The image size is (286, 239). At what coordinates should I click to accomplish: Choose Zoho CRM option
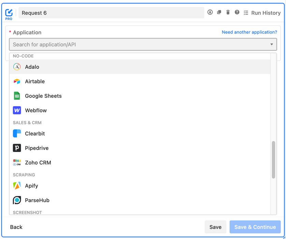(x=140, y=163)
